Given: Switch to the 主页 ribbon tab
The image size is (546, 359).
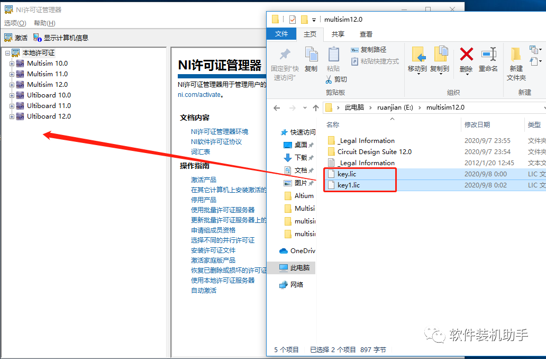Looking at the screenshot, I should click(x=310, y=34).
